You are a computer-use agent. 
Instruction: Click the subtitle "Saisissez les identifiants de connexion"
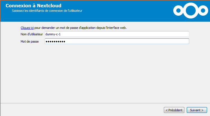point(47,11)
